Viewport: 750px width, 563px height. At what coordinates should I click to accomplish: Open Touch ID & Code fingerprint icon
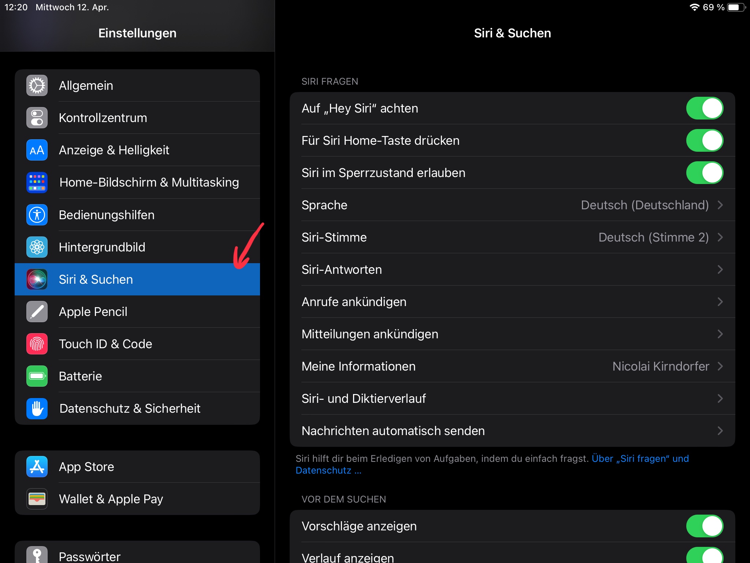(37, 344)
